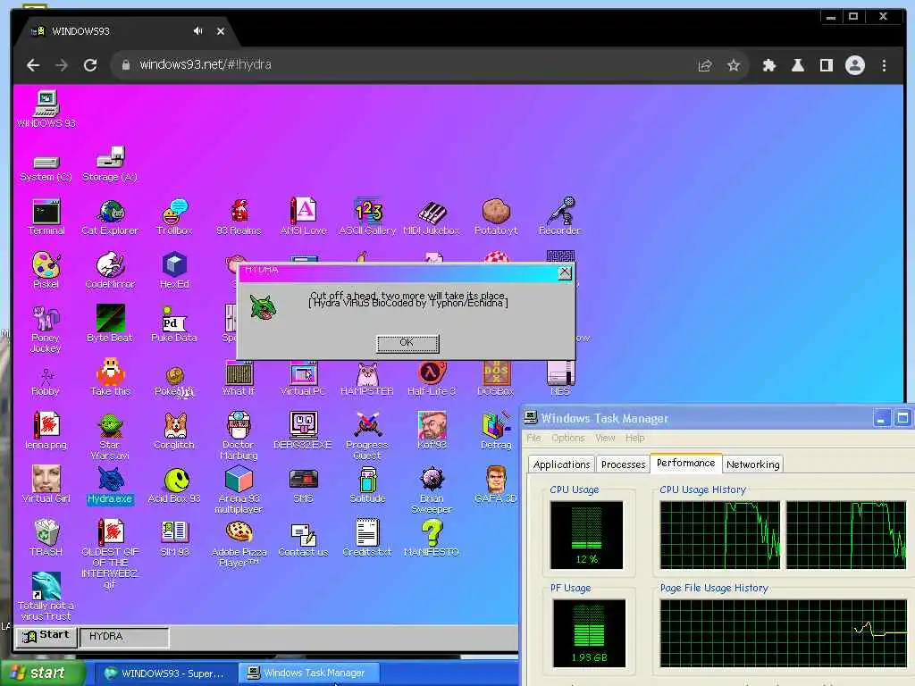Image resolution: width=915 pixels, height=686 pixels.
Task: Launch Poney Jockey icon
Action: tap(46, 329)
